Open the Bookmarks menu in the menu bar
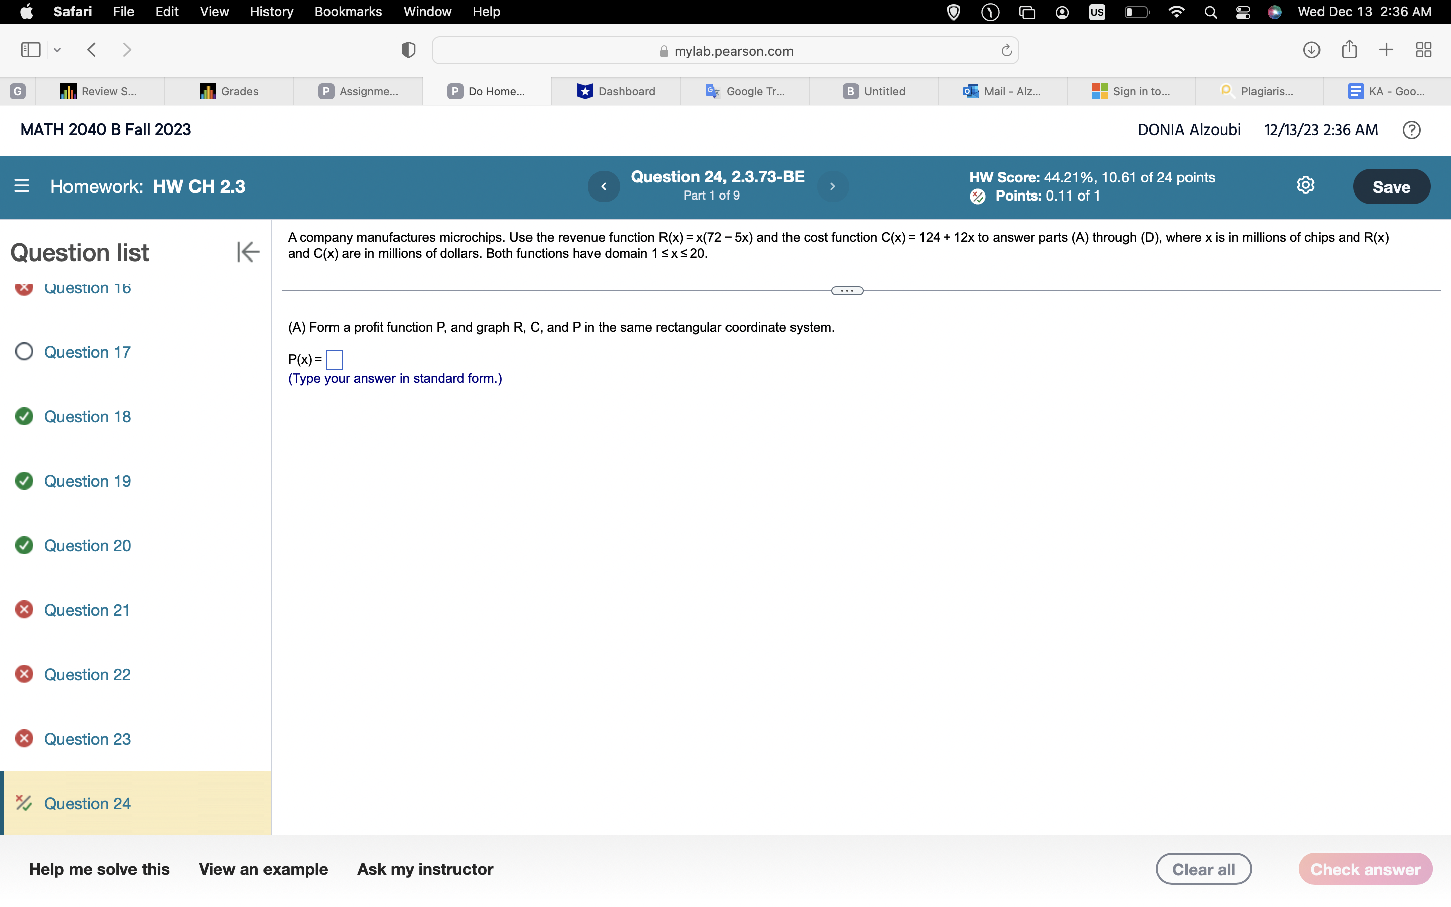 [348, 12]
